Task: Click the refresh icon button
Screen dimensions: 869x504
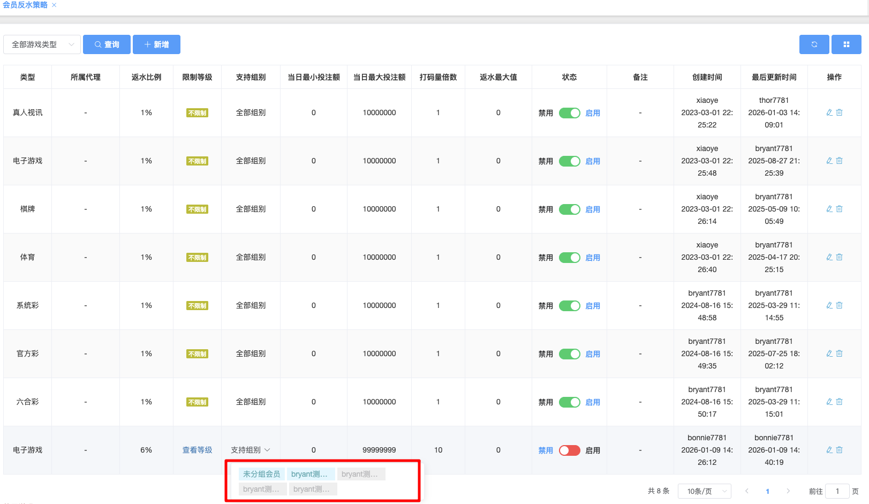Action: coord(814,44)
